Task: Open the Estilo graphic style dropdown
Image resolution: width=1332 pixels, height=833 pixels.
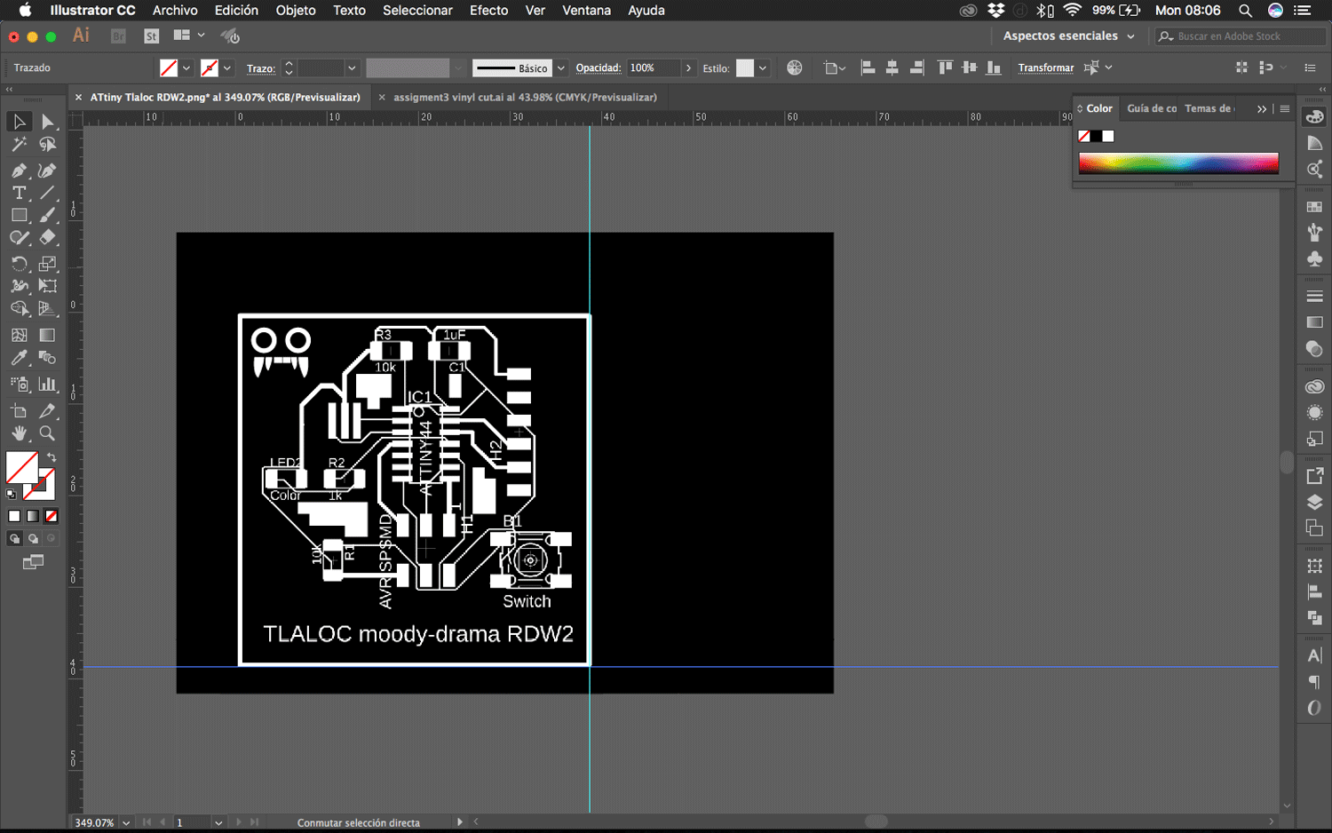Action: [762, 68]
